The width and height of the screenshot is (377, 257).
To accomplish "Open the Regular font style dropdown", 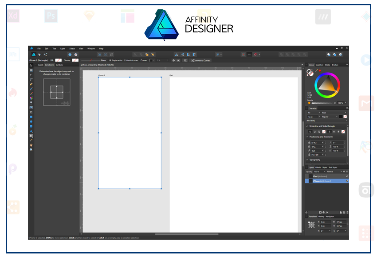I will (x=330, y=117).
